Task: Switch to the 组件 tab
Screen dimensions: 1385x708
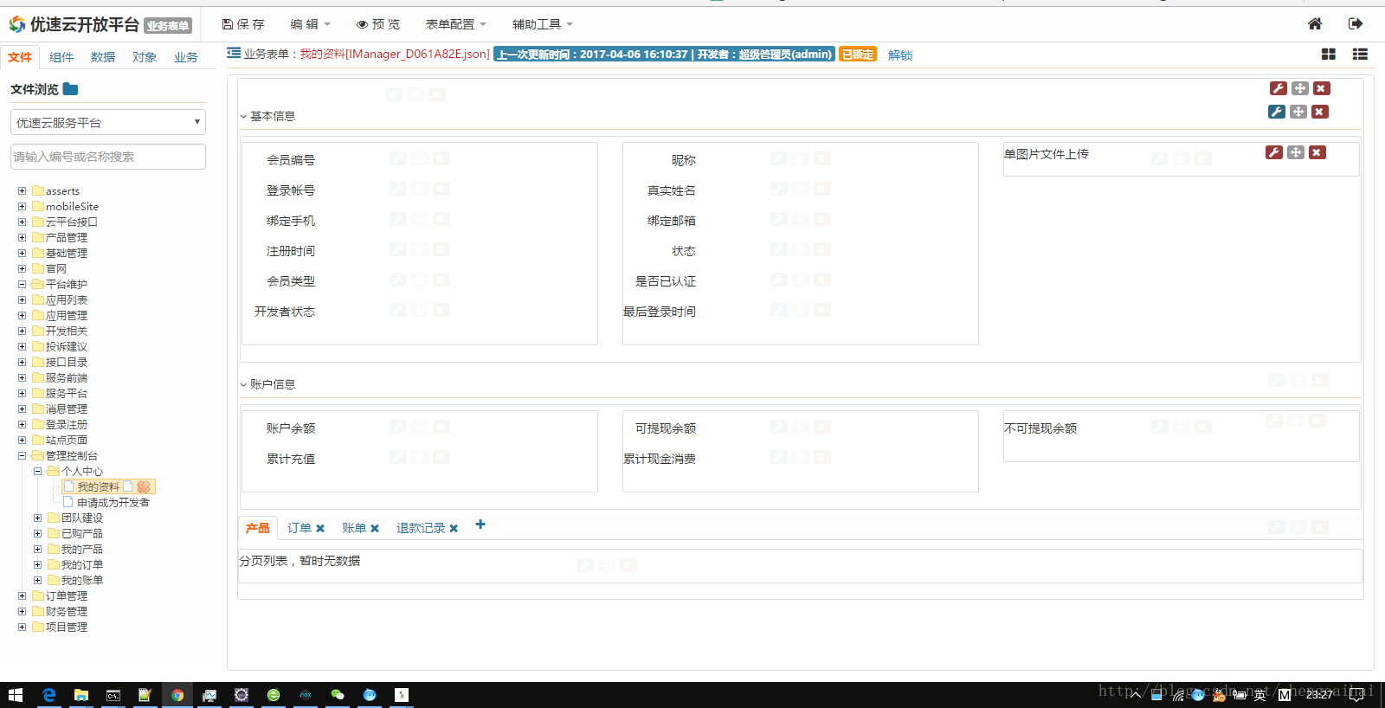Action: 61,57
